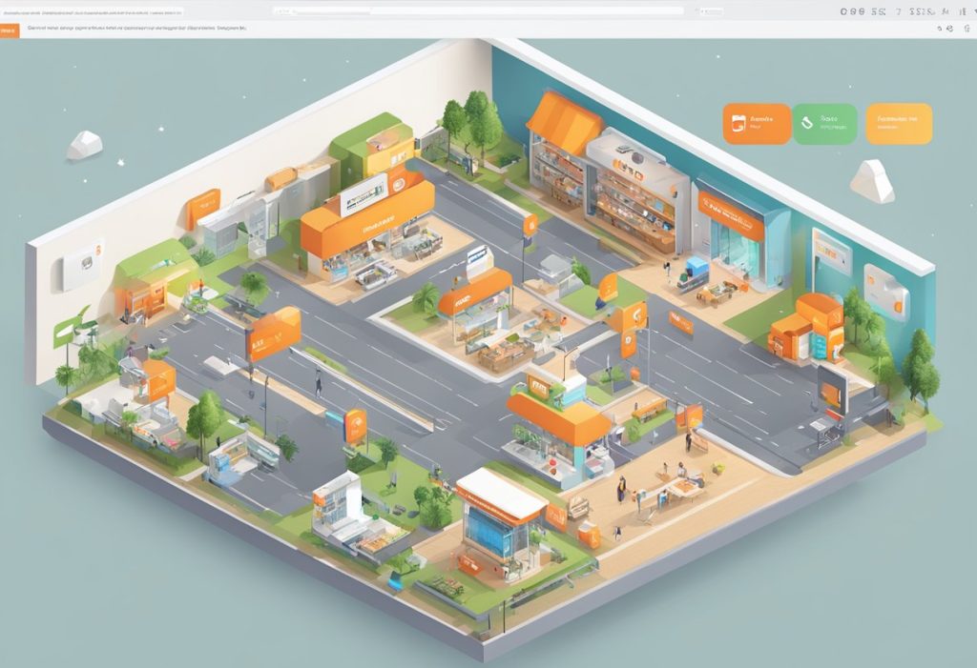The width and height of the screenshot is (977, 668).
Task: Click the tag icon in the green card
Action: point(807,123)
